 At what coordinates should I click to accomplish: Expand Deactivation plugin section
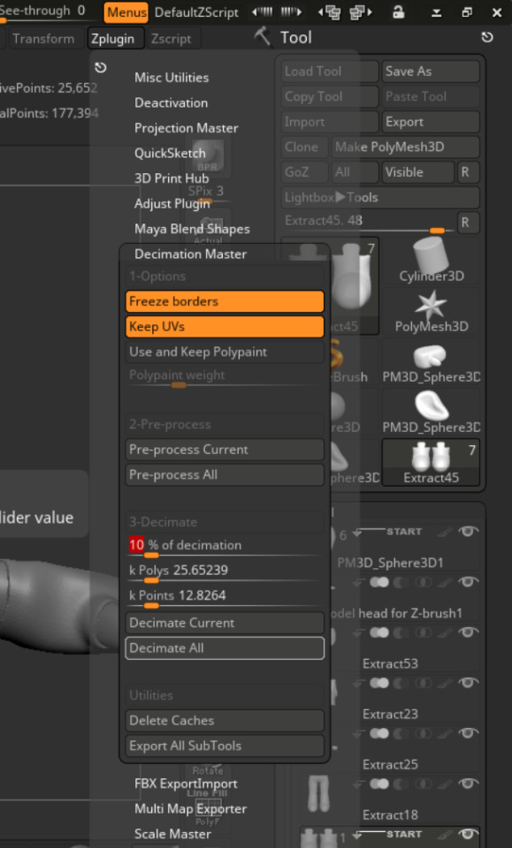click(171, 102)
